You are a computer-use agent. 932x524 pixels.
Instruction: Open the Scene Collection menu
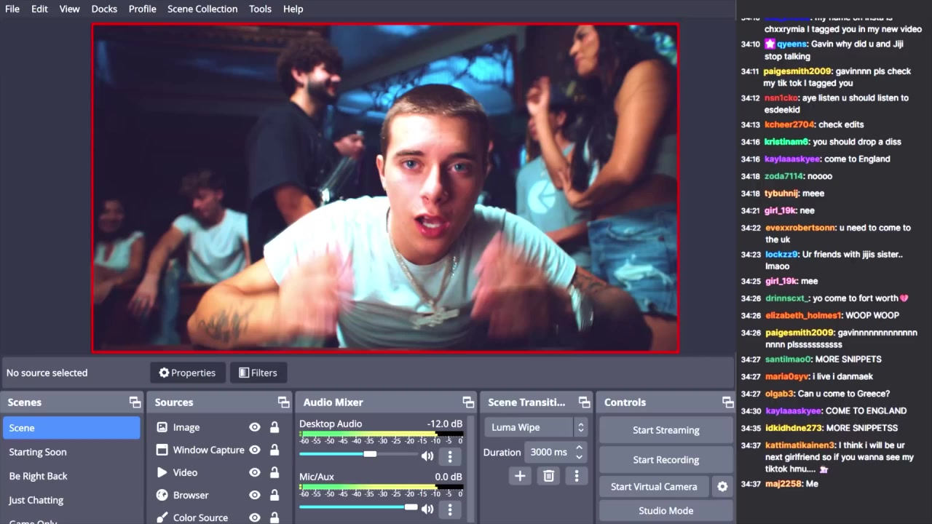pyautogui.click(x=202, y=9)
